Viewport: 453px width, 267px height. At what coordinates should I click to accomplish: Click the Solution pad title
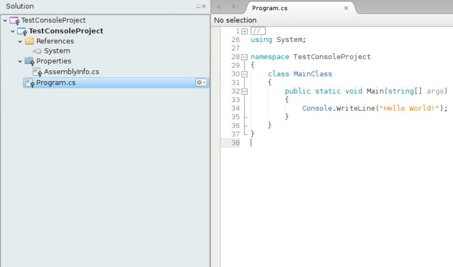pyautogui.click(x=20, y=6)
